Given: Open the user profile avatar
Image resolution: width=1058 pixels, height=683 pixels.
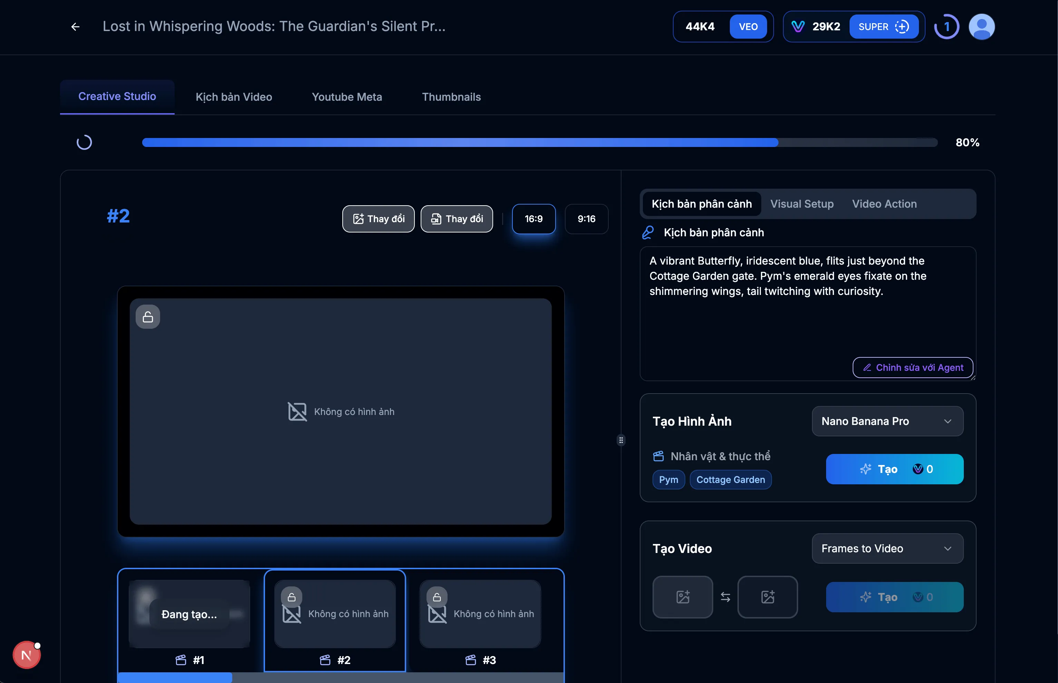Looking at the screenshot, I should 981,27.
